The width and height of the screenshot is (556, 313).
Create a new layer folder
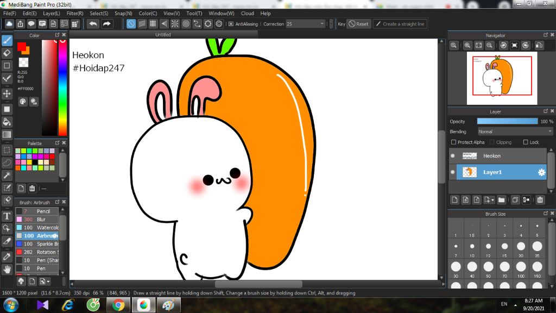[501, 200]
